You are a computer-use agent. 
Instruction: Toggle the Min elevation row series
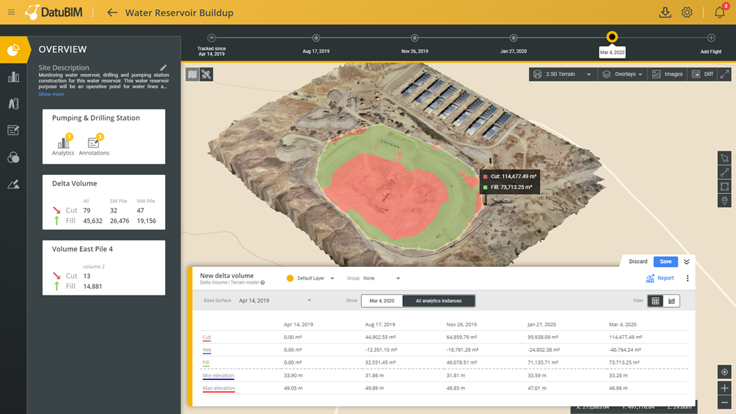[218, 376]
